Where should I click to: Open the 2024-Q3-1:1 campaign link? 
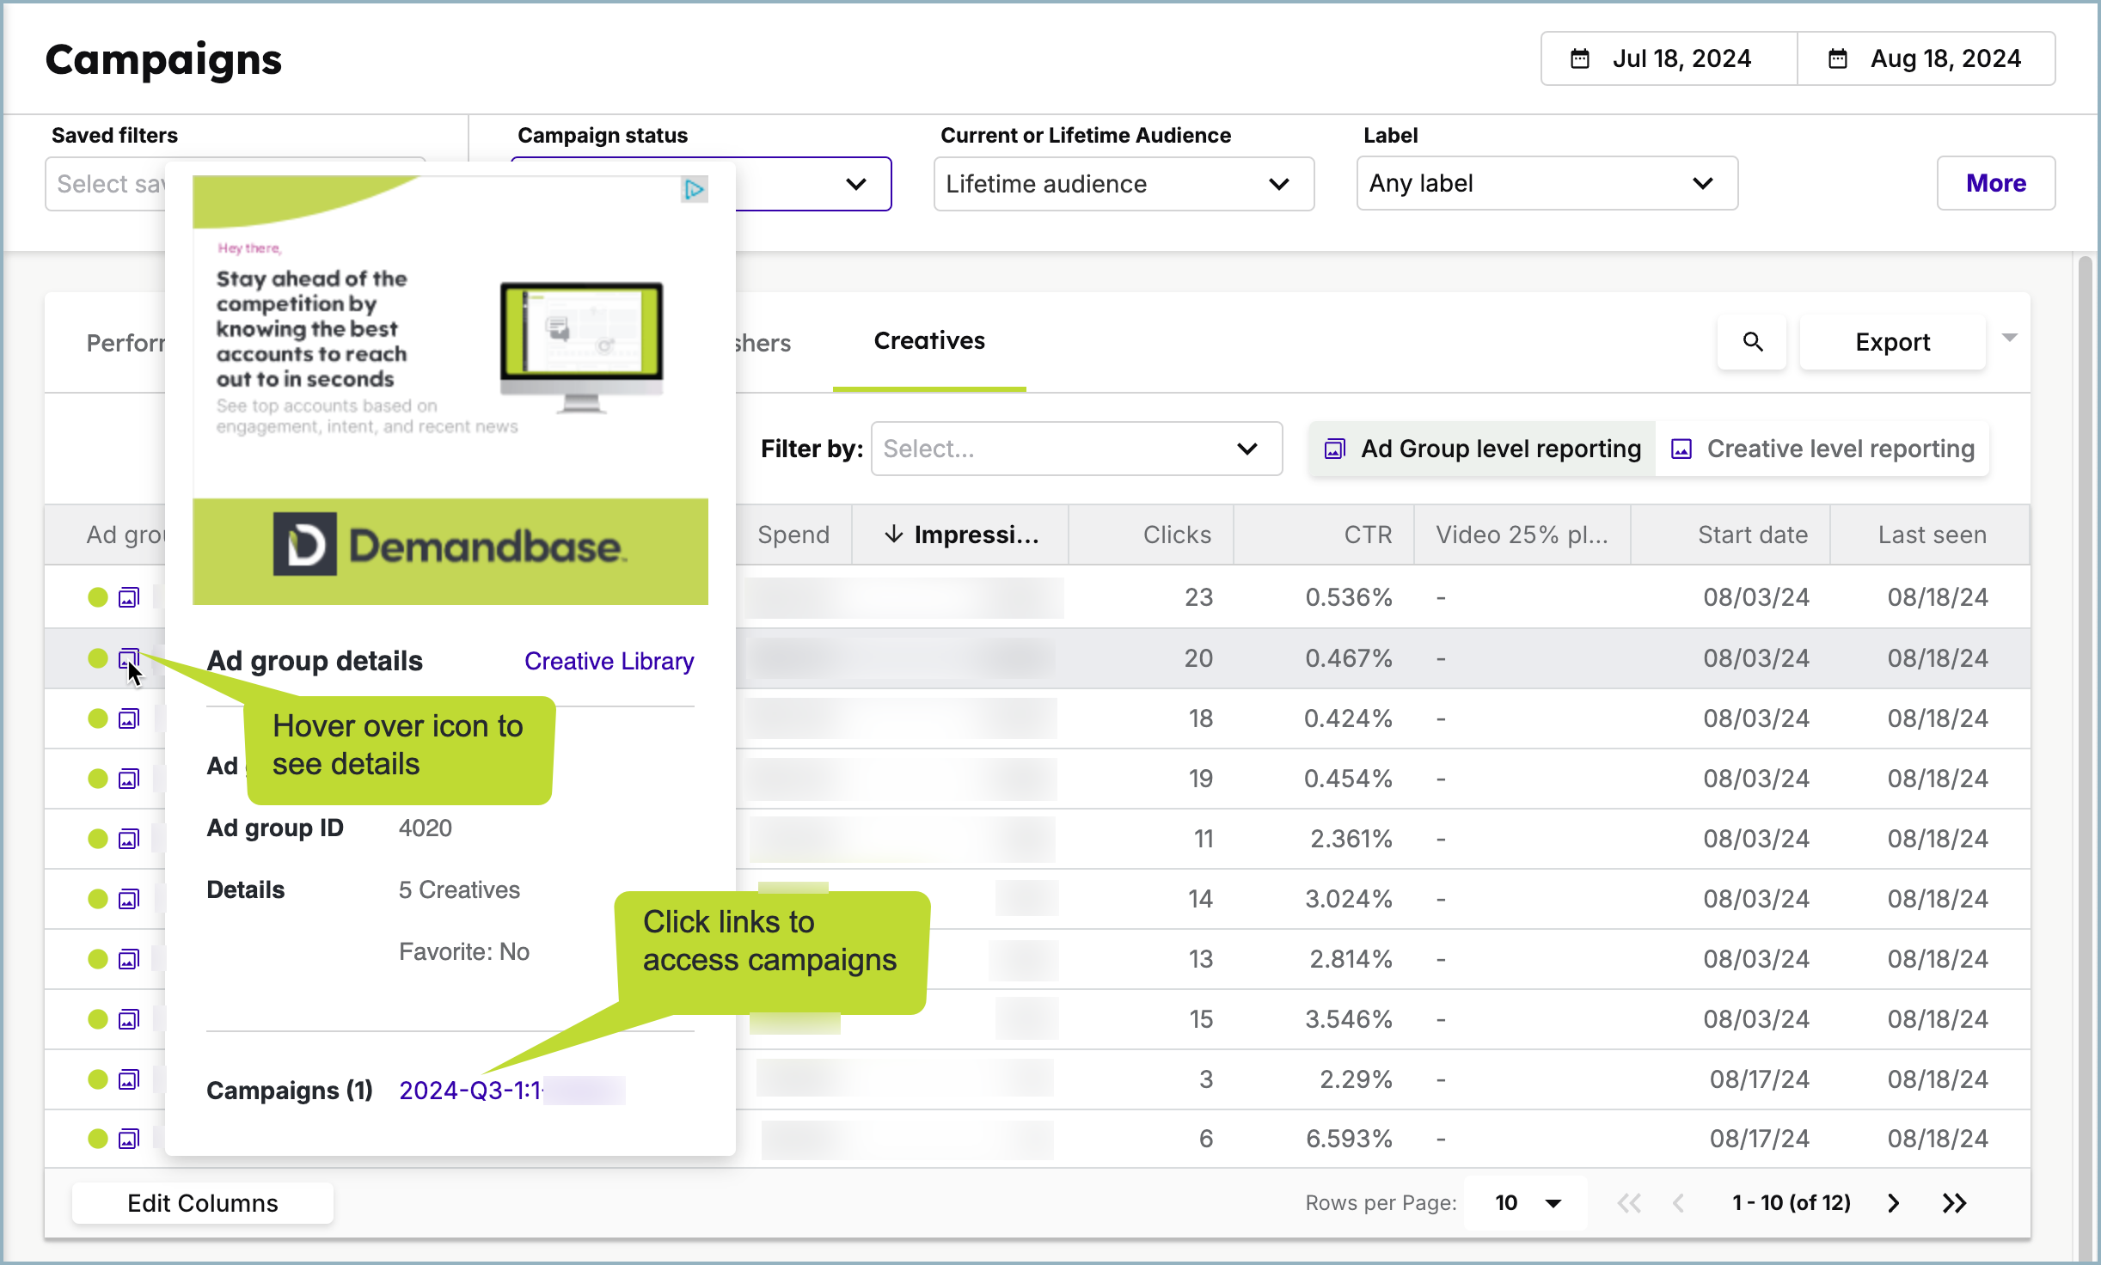pyautogui.click(x=512, y=1091)
